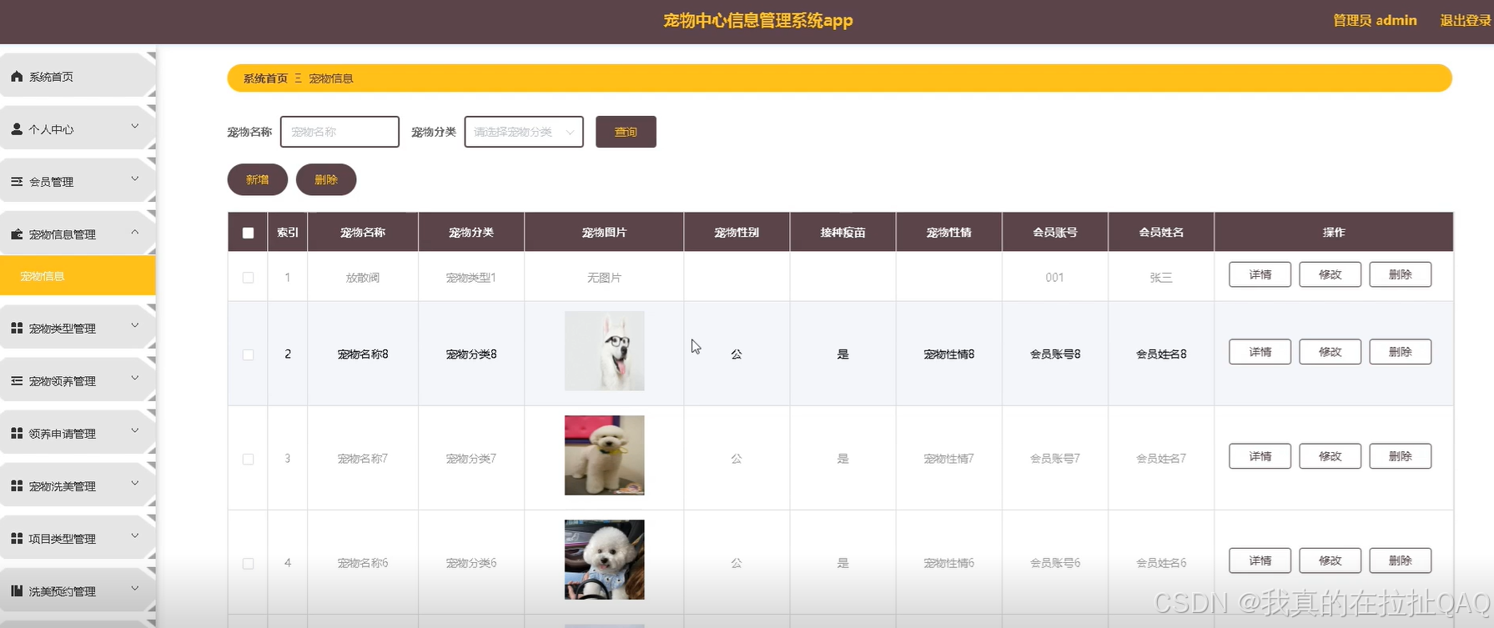Screen dimensions: 1494x628
Task: Collapse the 宠物信息管理 menu chevron
Action: click(135, 232)
